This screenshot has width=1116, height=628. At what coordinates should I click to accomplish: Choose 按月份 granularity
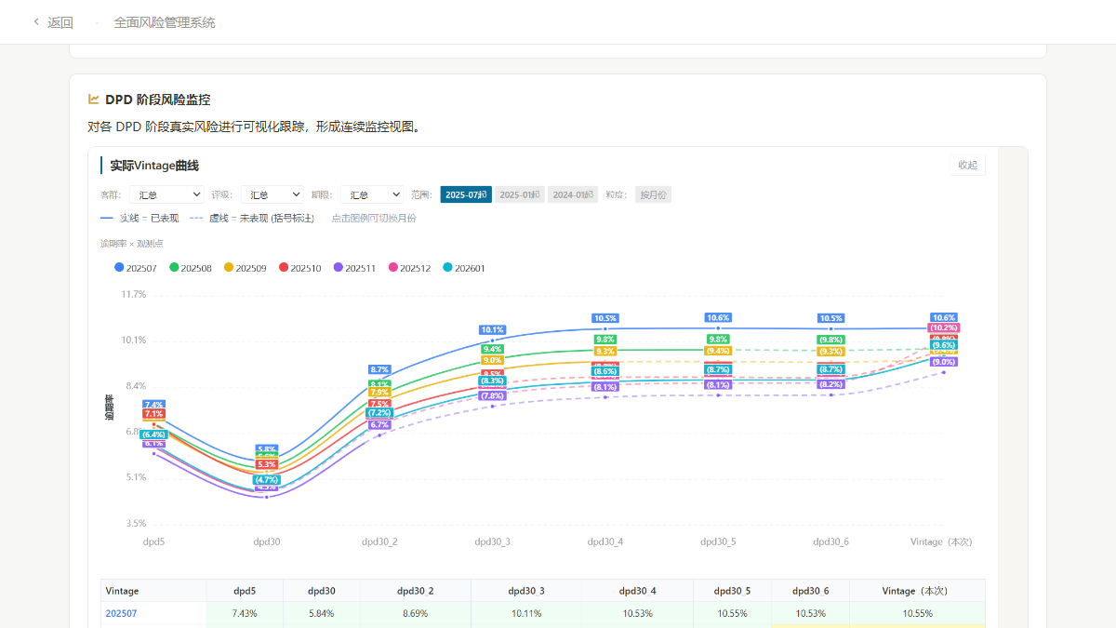[653, 194]
